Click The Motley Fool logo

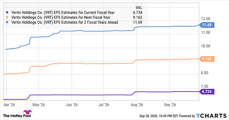tap(18, 114)
